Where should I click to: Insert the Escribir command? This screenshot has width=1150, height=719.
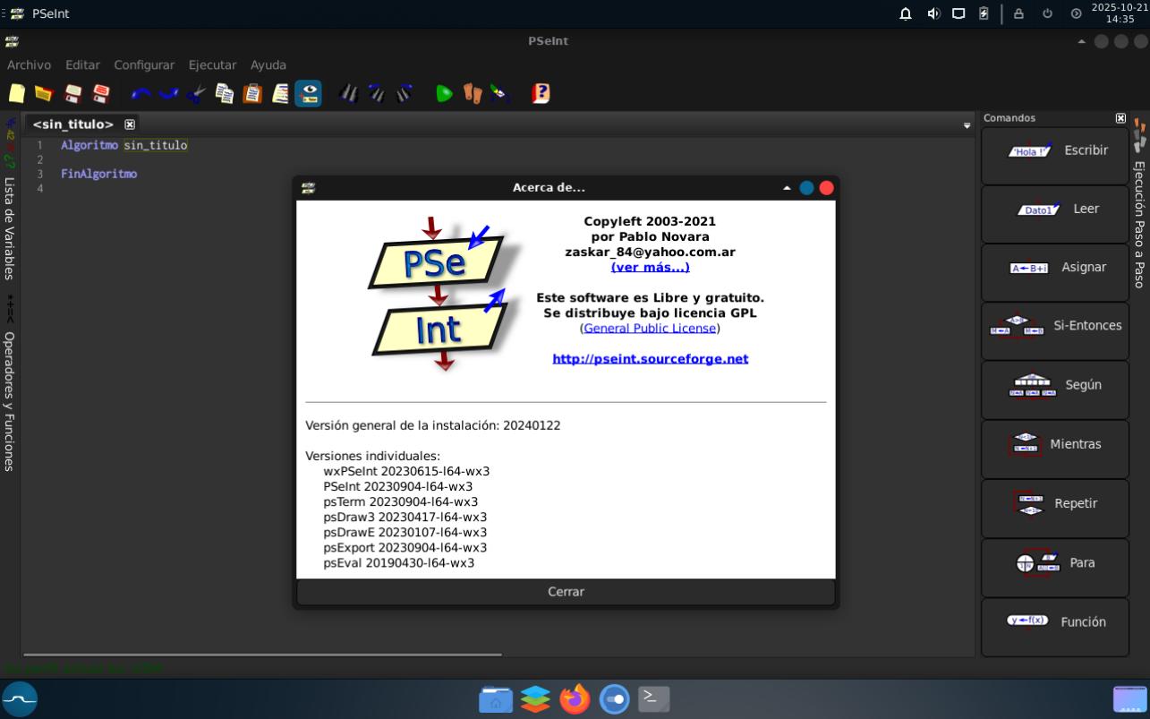(1054, 151)
